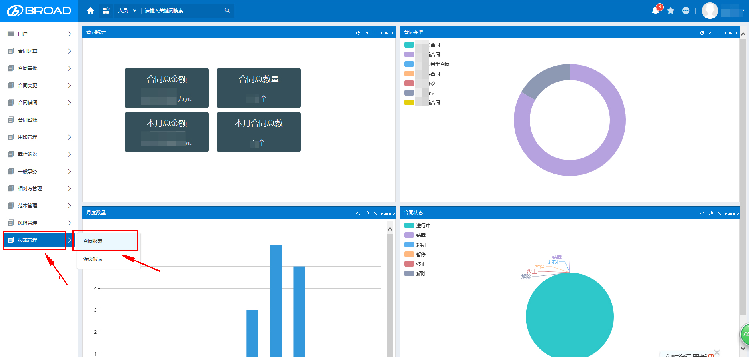Click 月度数量 chart scroll-up arrow

click(390, 229)
